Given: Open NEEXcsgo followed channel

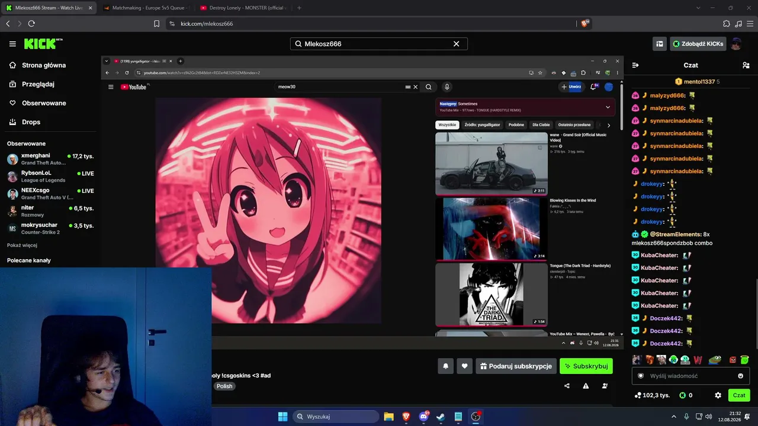Looking at the screenshot, I should tap(50, 194).
